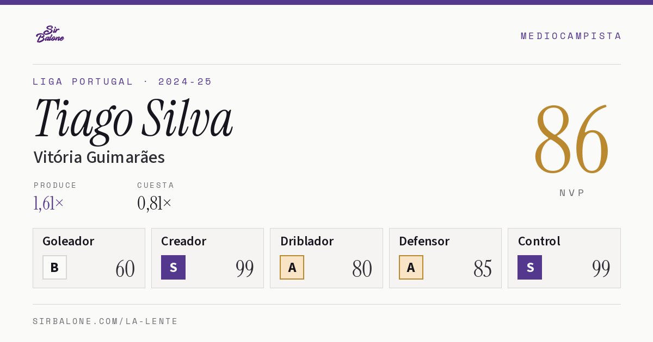Click the Defensor score 85
This screenshot has width=653, height=342.
[483, 269]
